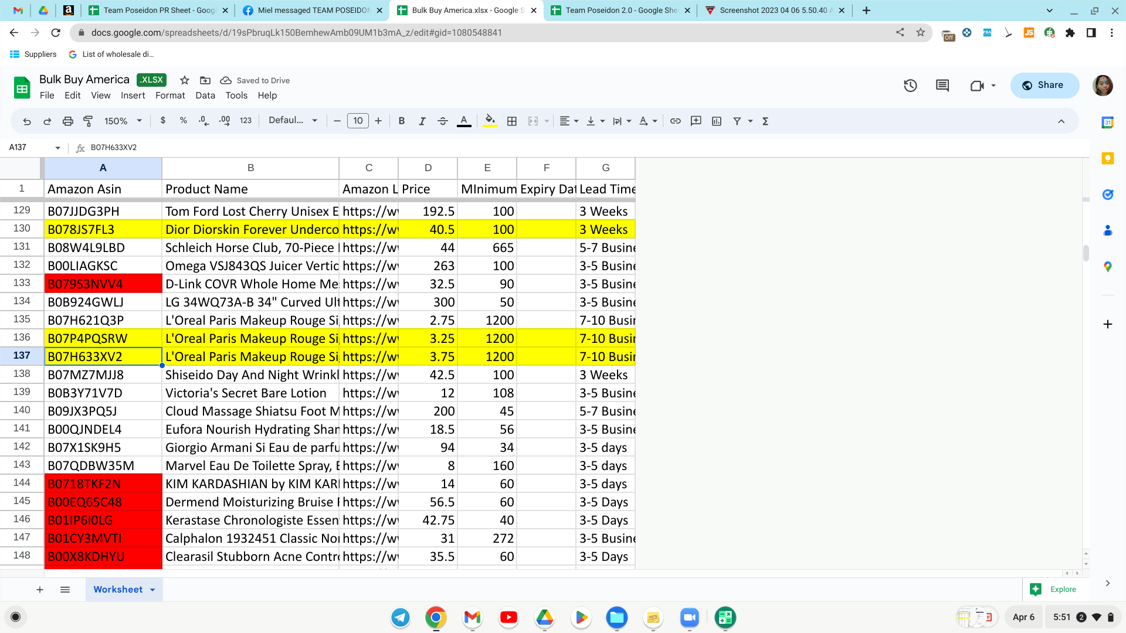Open the Worksheet tab options arrow

(x=152, y=590)
